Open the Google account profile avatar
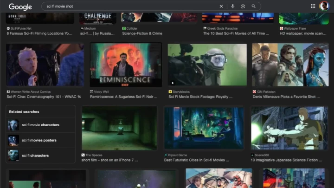The width and height of the screenshot is (334, 188). 324,6
